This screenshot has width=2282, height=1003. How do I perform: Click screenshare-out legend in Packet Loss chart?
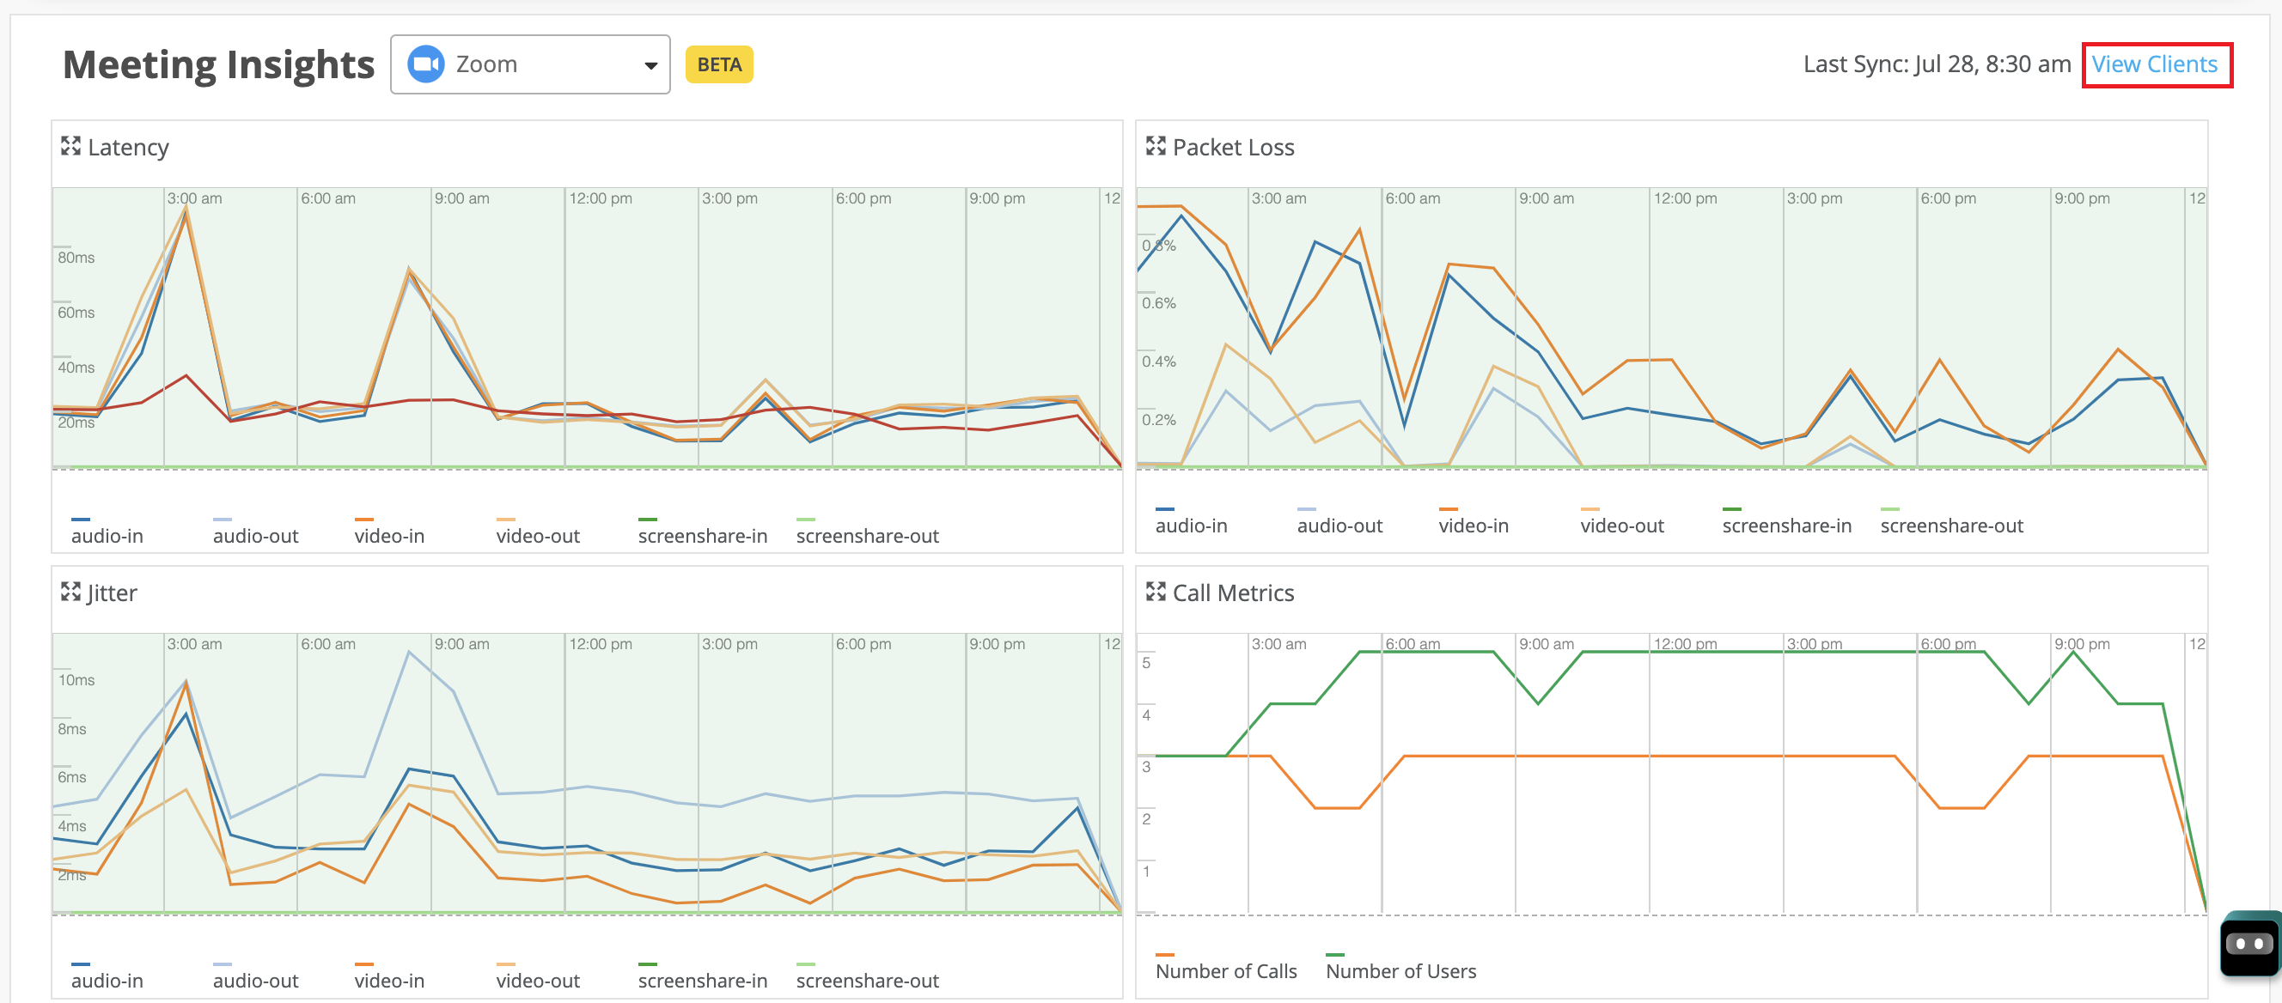[1950, 525]
